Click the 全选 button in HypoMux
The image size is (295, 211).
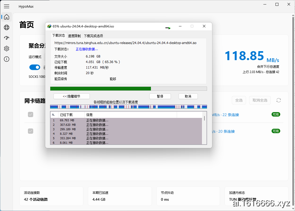[x=239, y=100]
